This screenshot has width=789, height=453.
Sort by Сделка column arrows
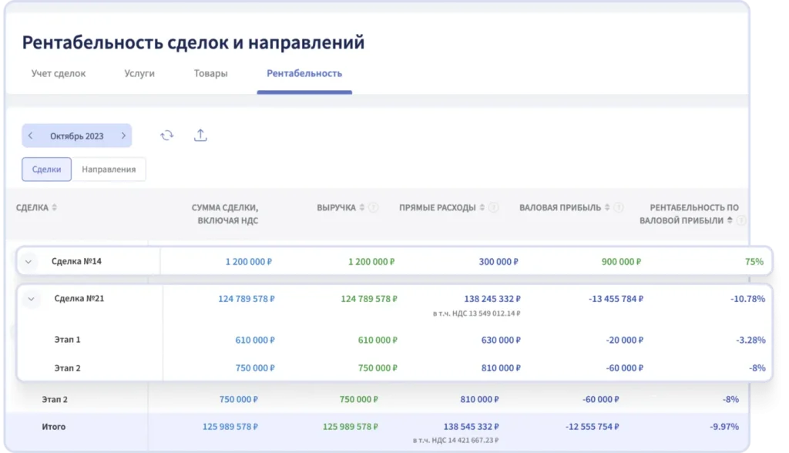tap(55, 207)
